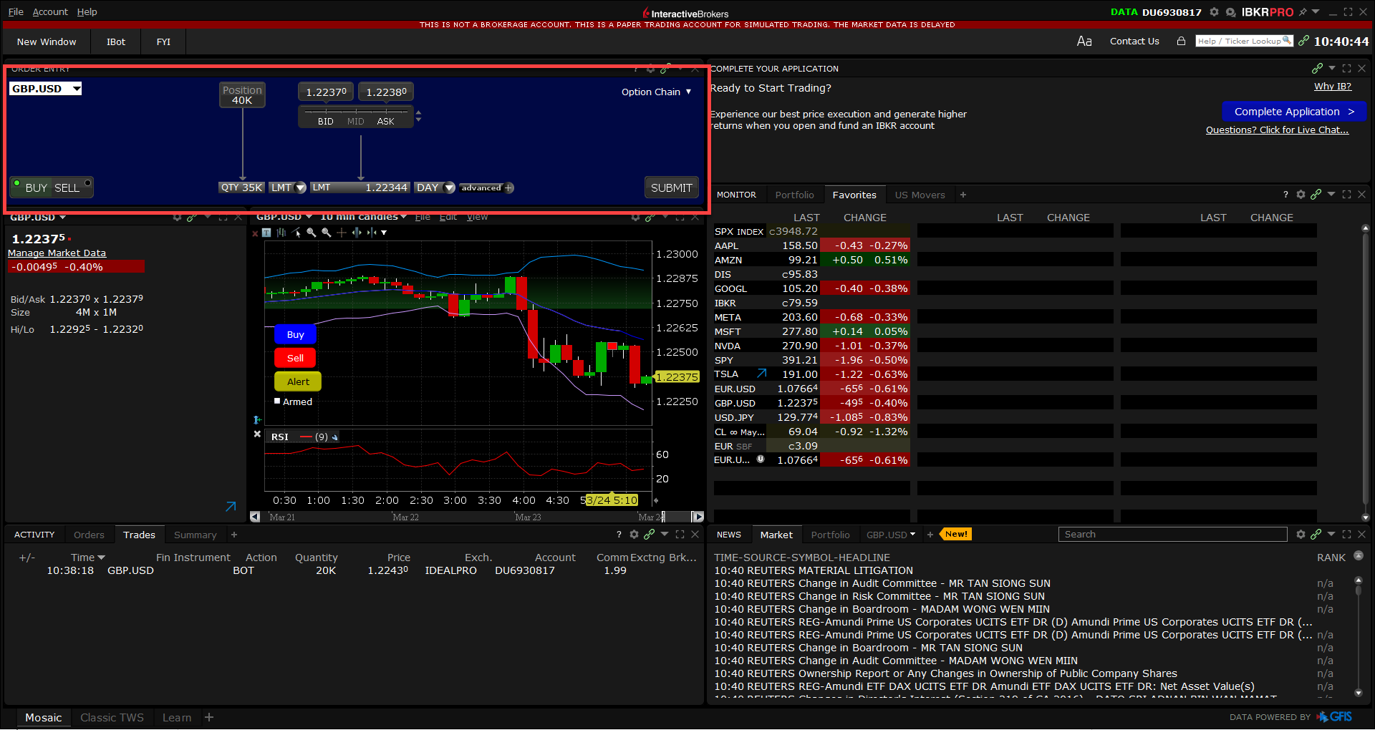Click the chain link icon in Activity panel
Screen dimensions: 1375x730
(650, 535)
